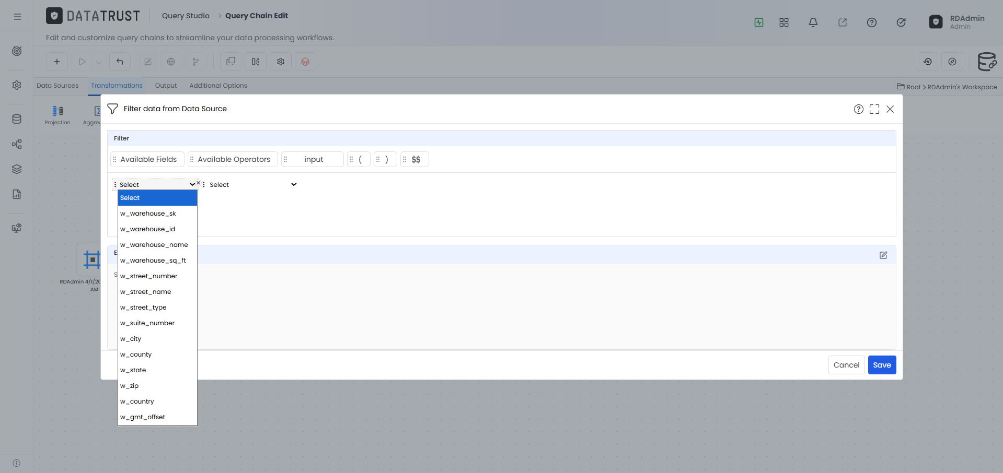Open the help question mark in the header
Viewport: 1003px width, 473px height.
pyautogui.click(x=872, y=22)
